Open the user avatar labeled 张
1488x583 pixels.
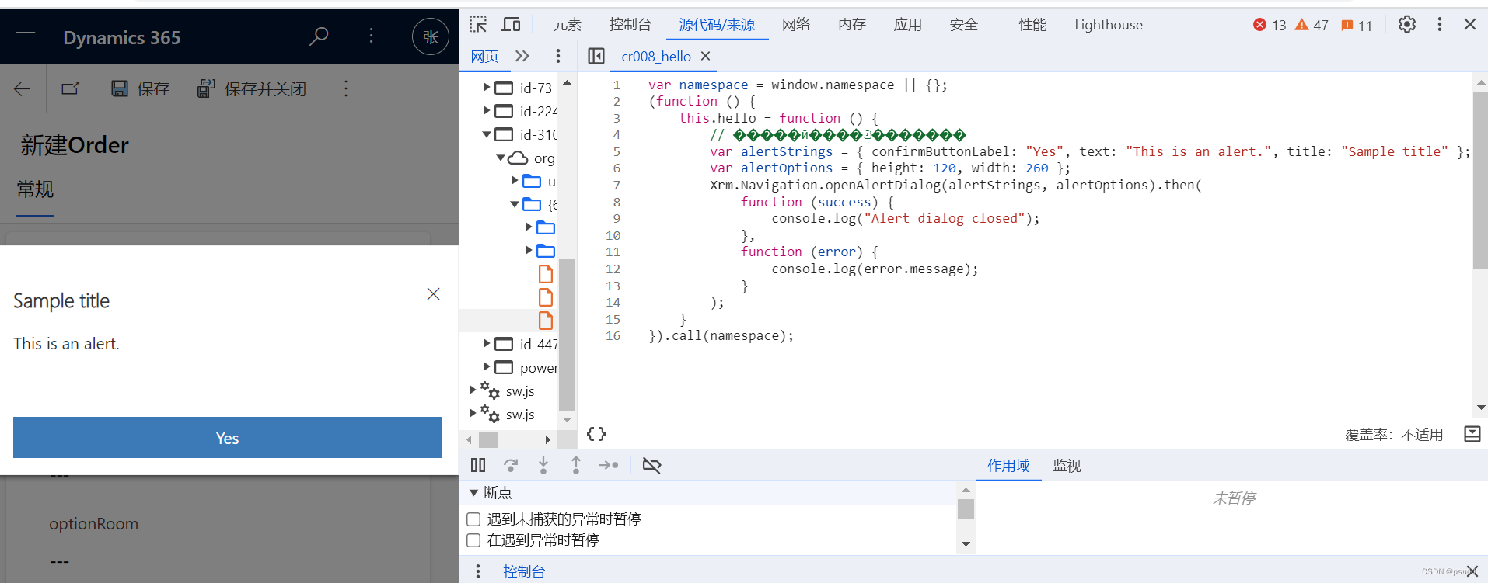point(431,36)
